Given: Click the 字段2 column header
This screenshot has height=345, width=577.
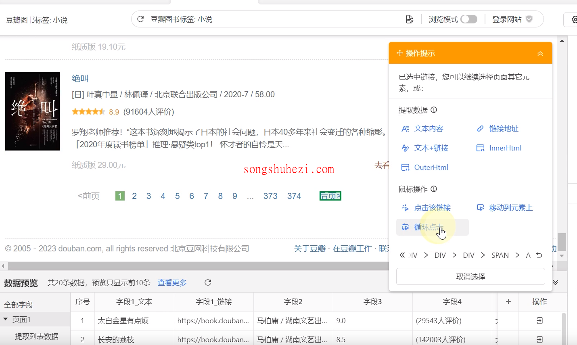Looking at the screenshot, I should (293, 302).
